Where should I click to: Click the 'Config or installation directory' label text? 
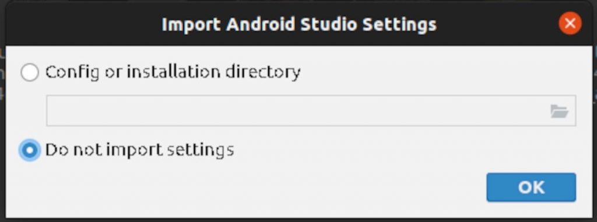(x=173, y=72)
